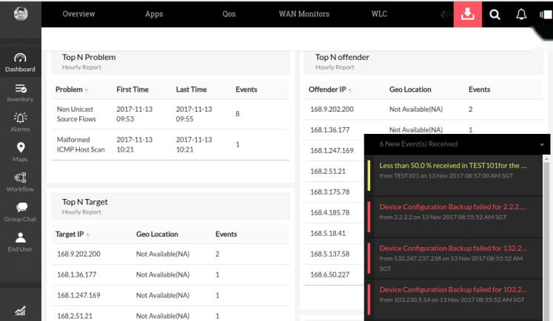Sort Top N Problem by Problem column
This screenshot has height=321, width=553.
[87, 90]
